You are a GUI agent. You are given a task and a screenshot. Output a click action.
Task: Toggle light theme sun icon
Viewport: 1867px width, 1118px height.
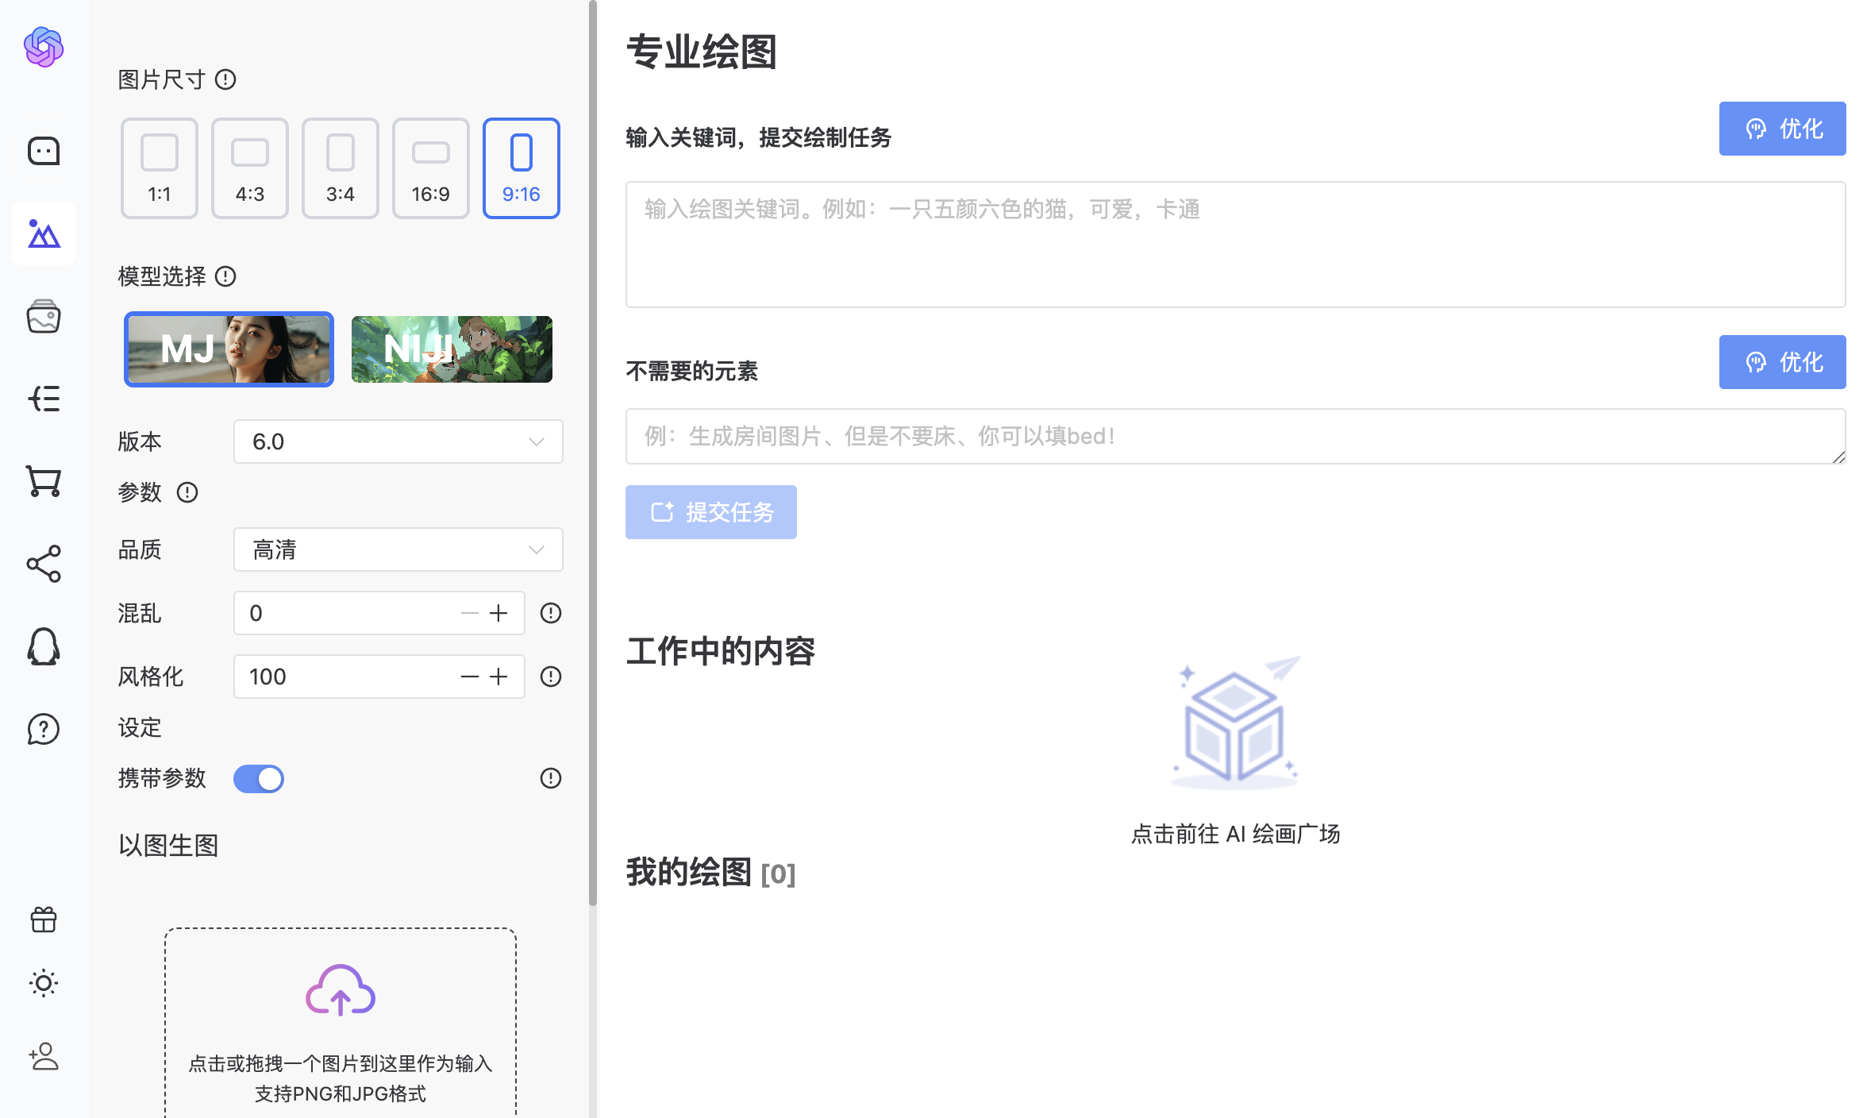tap(44, 983)
